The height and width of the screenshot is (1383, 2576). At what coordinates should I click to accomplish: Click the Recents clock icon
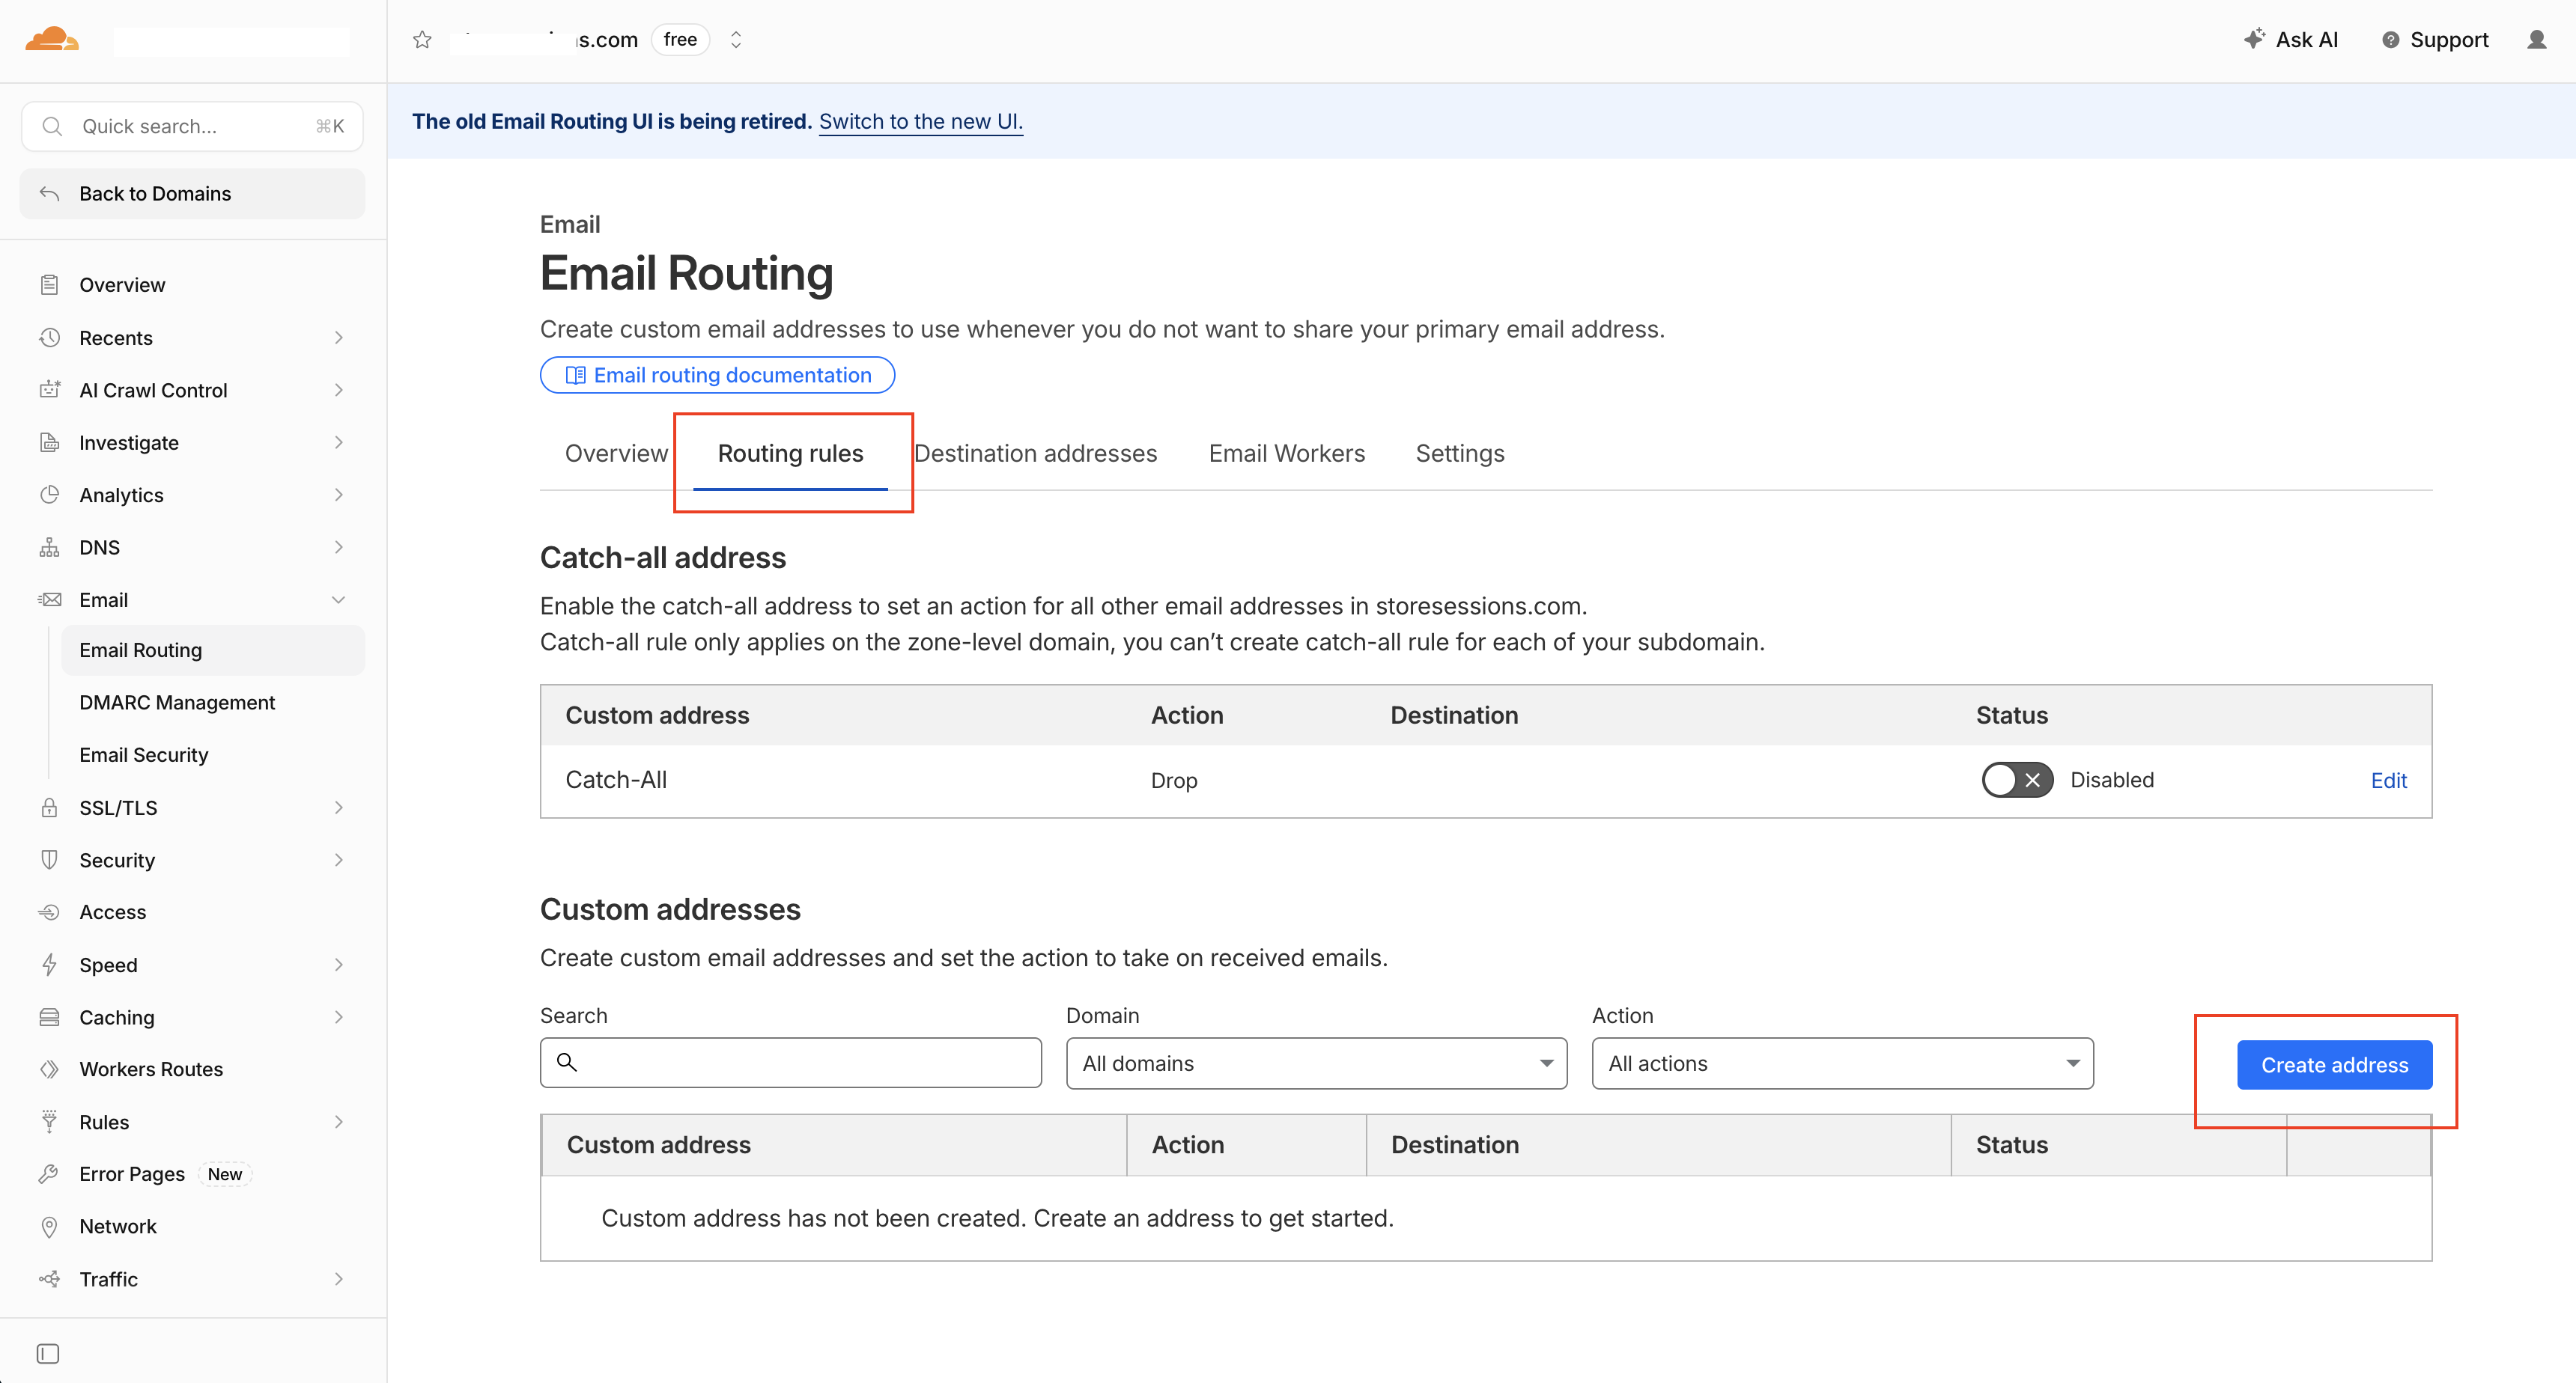click(49, 338)
